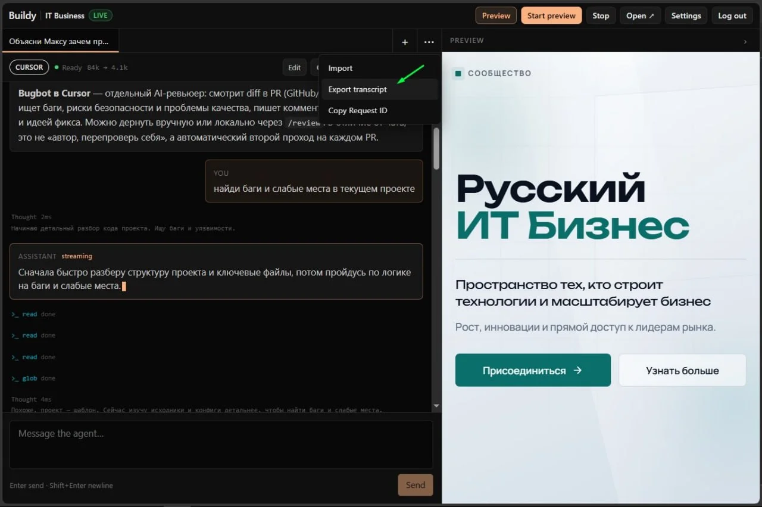This screenshot has height=507, width=762.
Task: Click the Edit button in the chat header
Action: (295, 67)
